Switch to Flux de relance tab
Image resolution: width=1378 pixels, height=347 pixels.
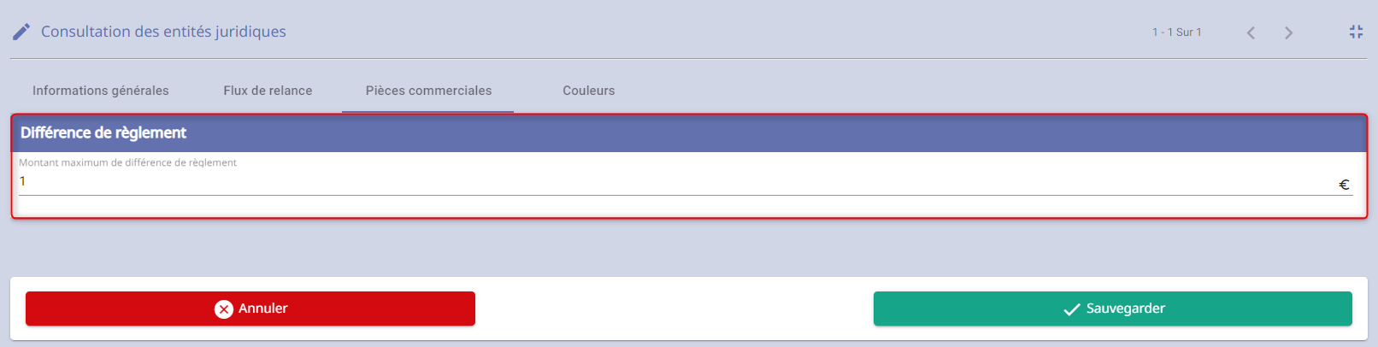coord(268,91)
